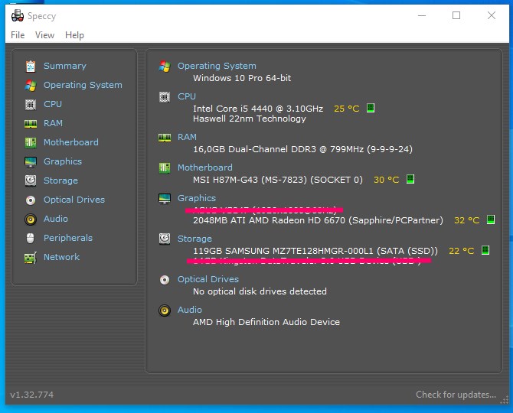Click the motherboard temperature 30 °C
Image resolution: width=513 pixels, height=413 pixels.
pyautogui.click(x=387, y=180)
